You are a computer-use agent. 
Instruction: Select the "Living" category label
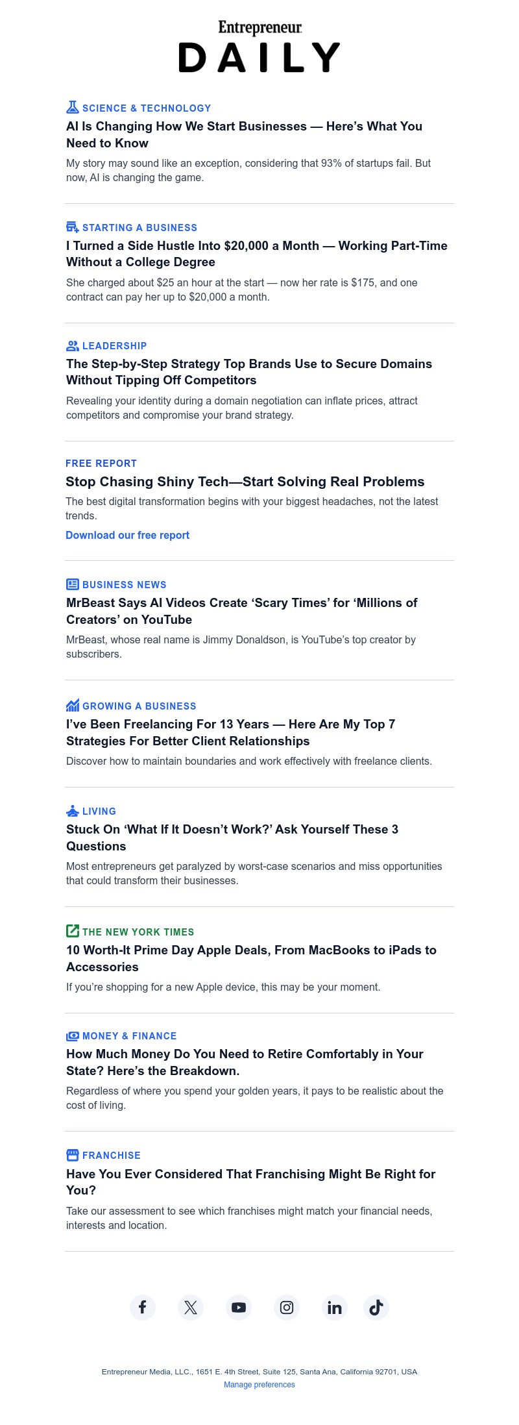point(99,812)
